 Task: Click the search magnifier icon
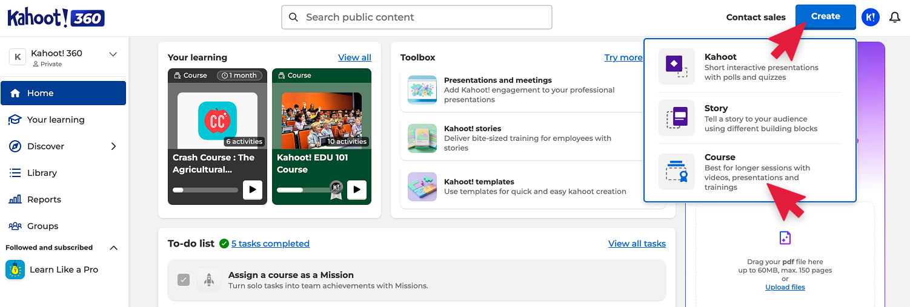(293, 18)
